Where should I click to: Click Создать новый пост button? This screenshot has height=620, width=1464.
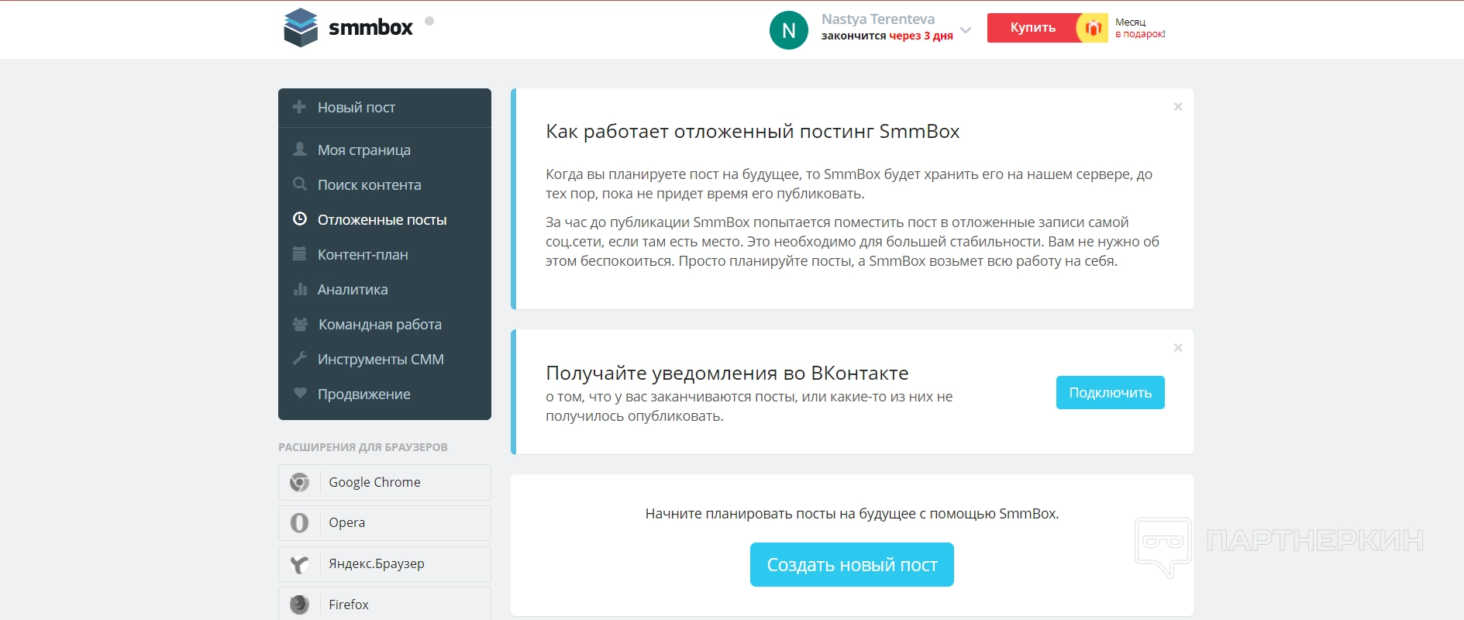point(852,565)
